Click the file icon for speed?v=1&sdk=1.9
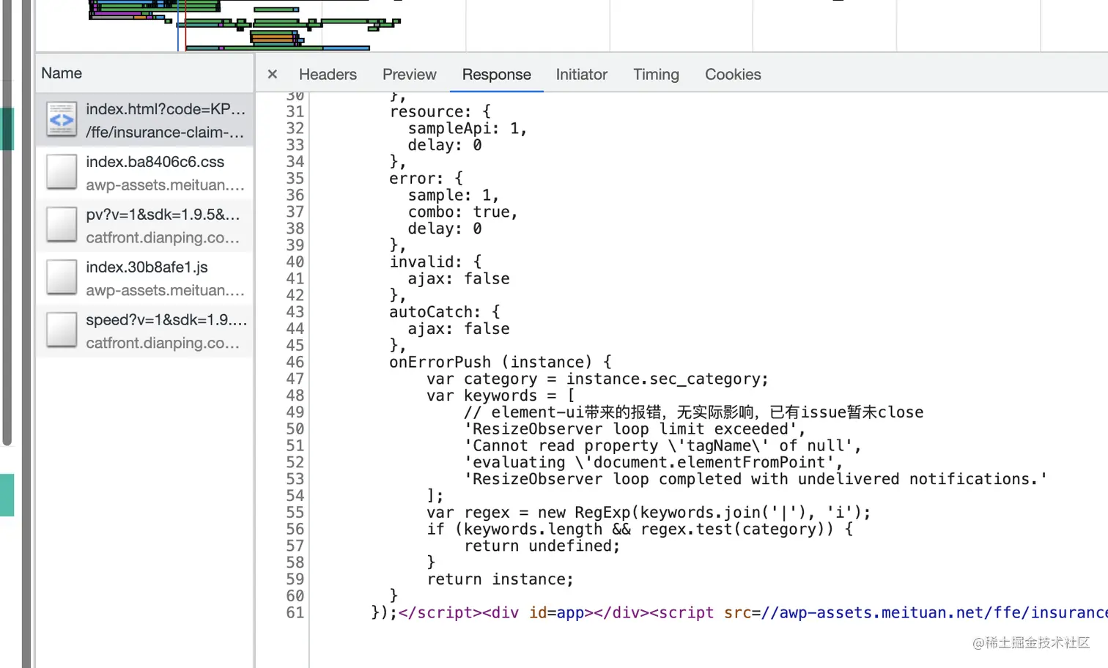The image size is (1108, 668). click(x=62, y=330)
